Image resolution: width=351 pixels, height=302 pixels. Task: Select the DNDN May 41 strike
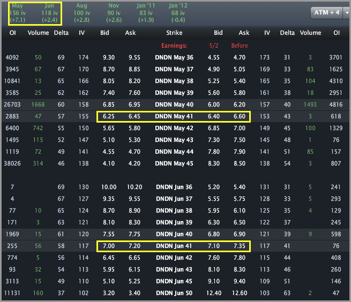[174, 116]
